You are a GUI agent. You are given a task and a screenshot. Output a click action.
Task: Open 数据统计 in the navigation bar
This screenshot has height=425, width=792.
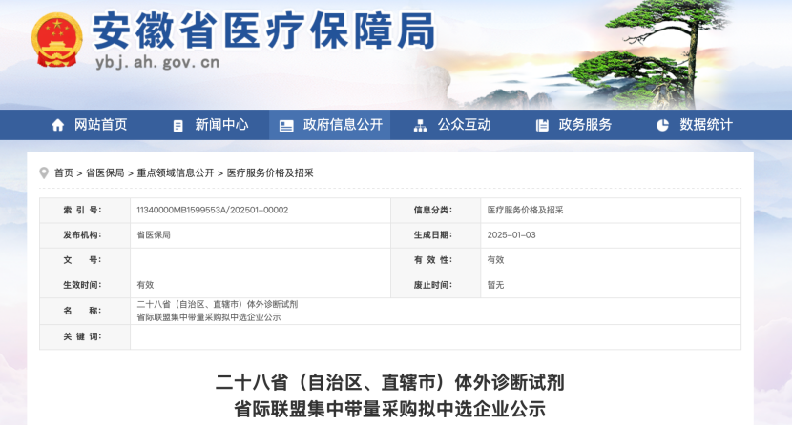point(706,125)
